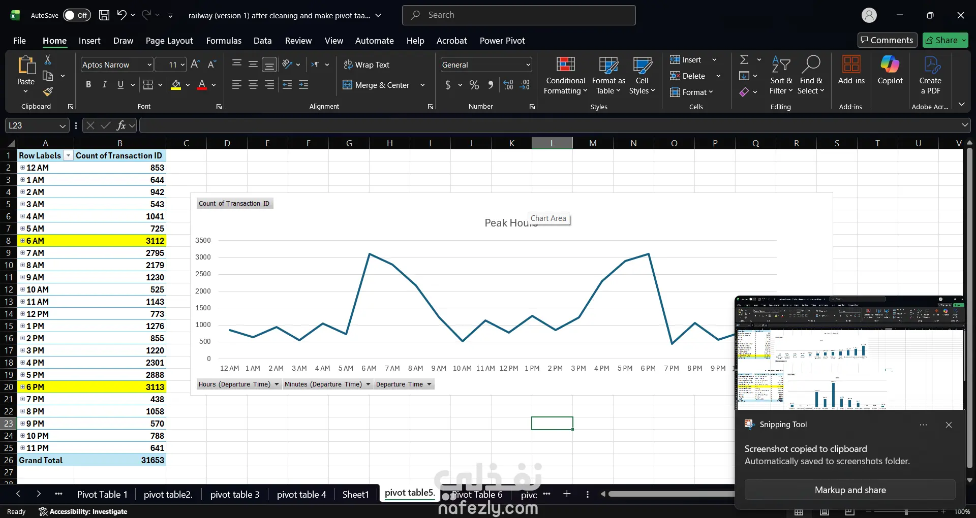Add a new sheet with plus button

567,494
